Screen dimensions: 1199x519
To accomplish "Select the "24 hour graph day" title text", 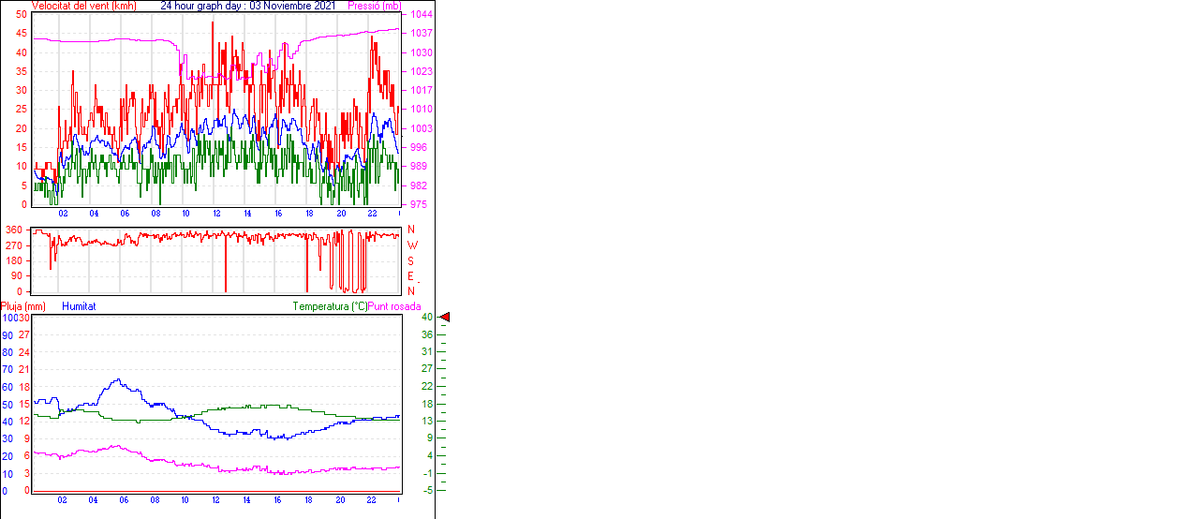I will pos(203,6).
